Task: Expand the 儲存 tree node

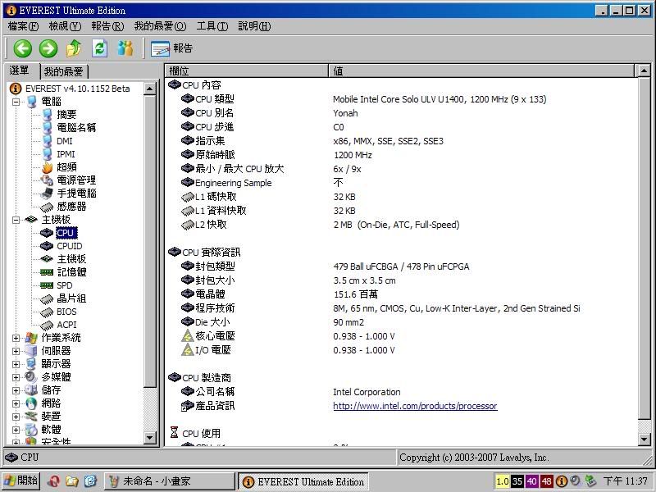Action: coord(16,390)
